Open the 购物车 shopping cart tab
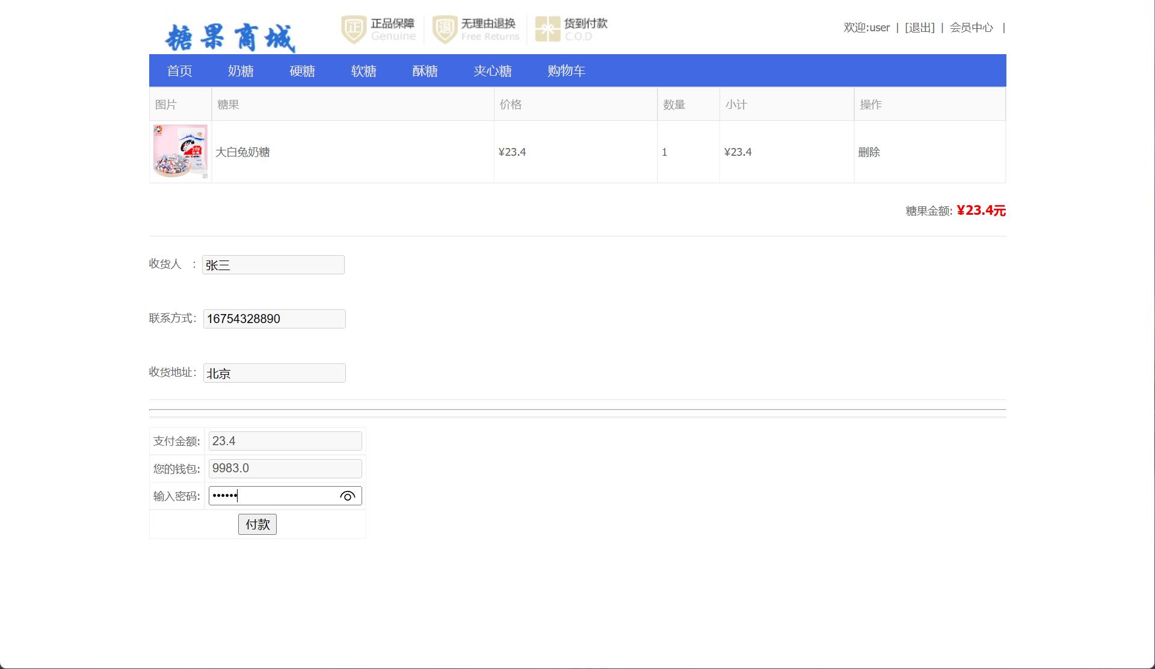Screen dimensions: 1155x669 click(x=566, y=71)
